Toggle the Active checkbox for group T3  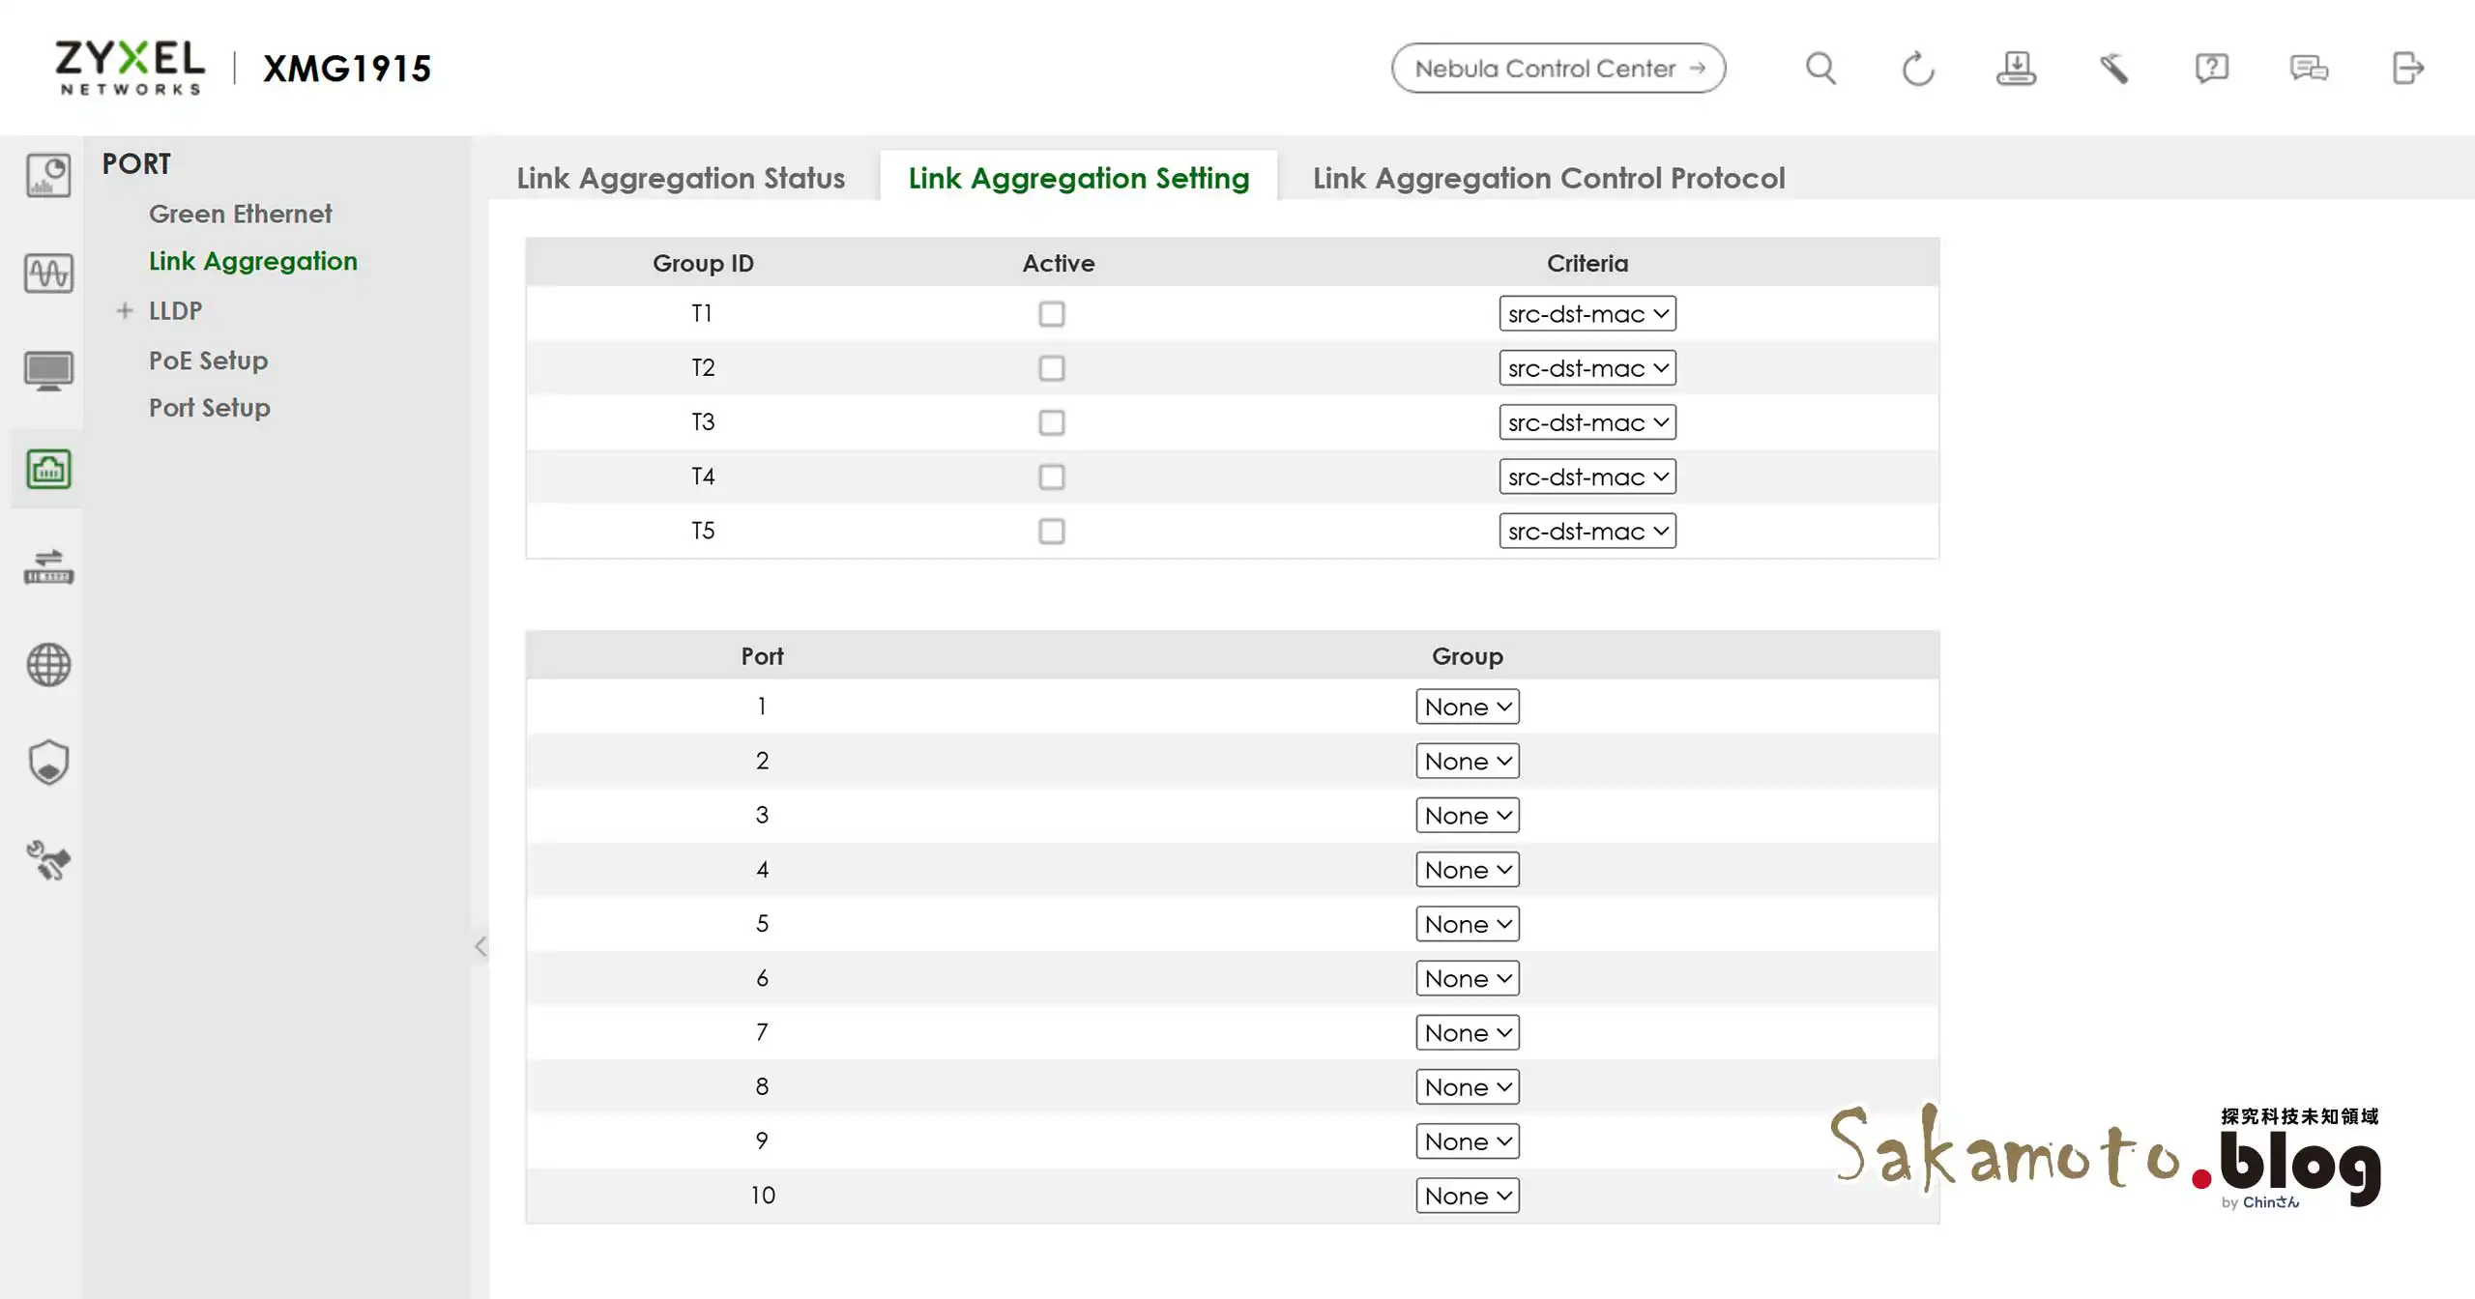1052,422
